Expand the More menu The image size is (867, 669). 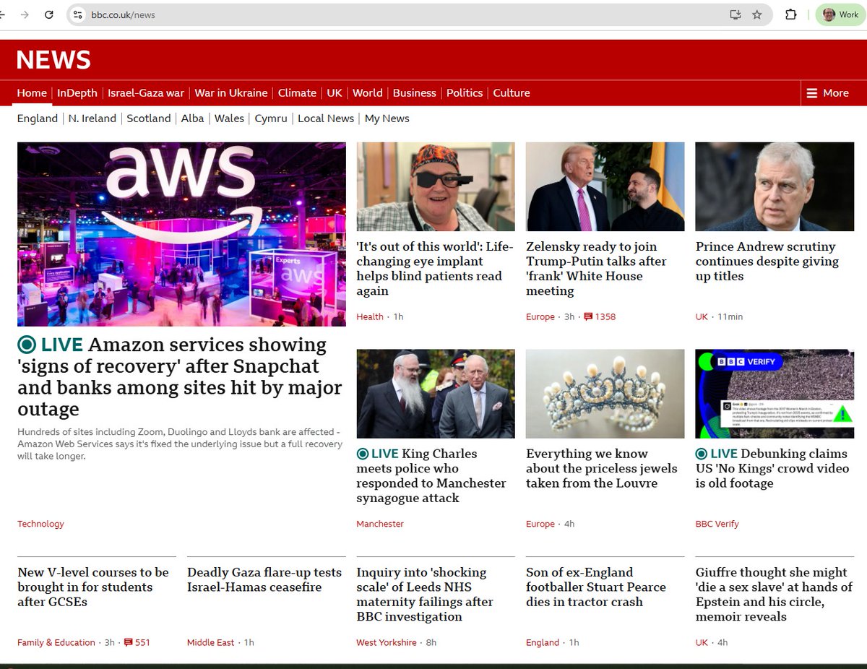tap(828, 92)
